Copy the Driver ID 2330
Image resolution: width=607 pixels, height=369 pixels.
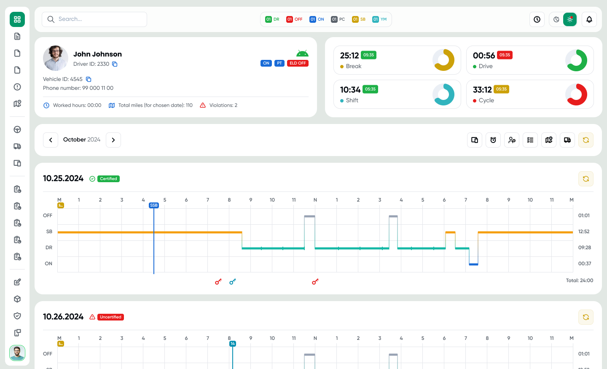tap(115, 64)
